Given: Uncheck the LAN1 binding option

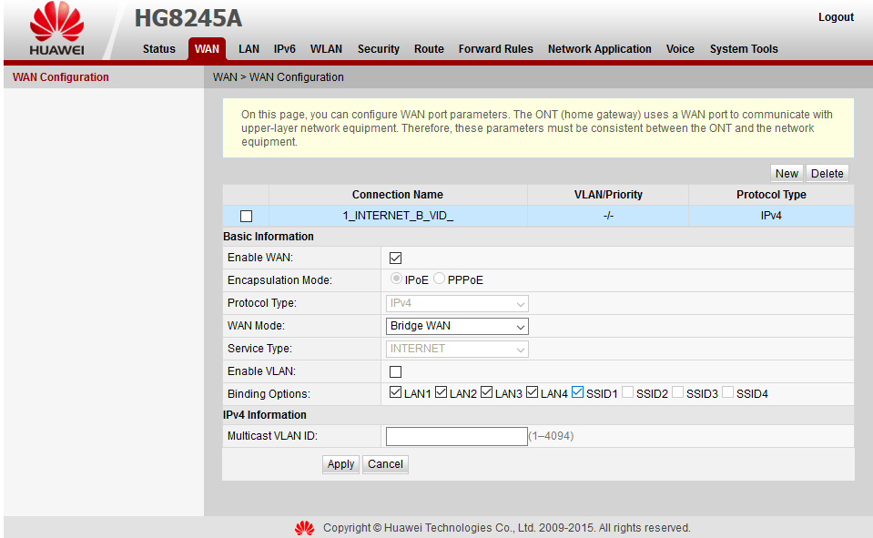Looking at the screenshot, I should pyautogui.click(x=395, y=392).
